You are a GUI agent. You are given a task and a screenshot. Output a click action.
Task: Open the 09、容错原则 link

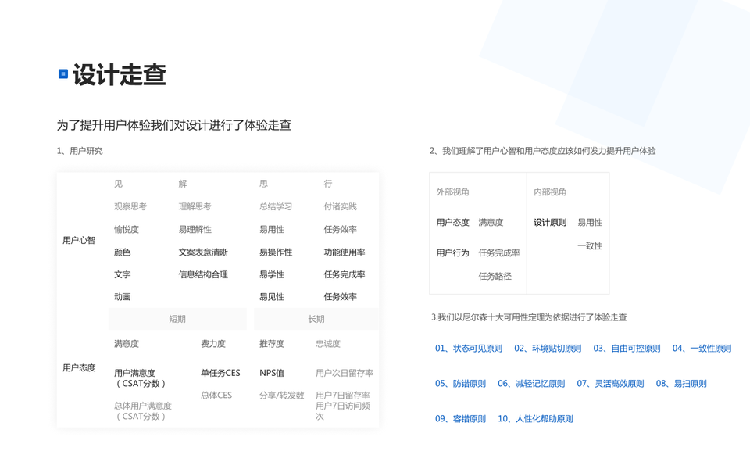[461, 419]
